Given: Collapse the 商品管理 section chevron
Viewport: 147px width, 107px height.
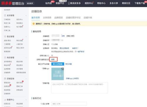Looking at the screenshot, I should (x=26, y=58).
